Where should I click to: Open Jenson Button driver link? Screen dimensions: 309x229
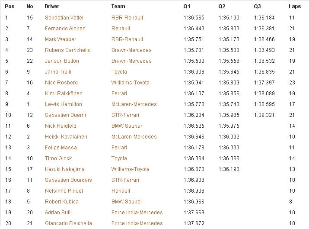(x=62, y=61)
